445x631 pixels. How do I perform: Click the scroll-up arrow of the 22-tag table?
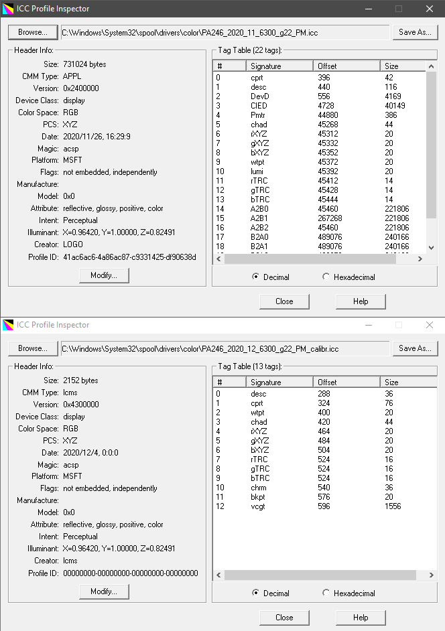pos(431,66)
